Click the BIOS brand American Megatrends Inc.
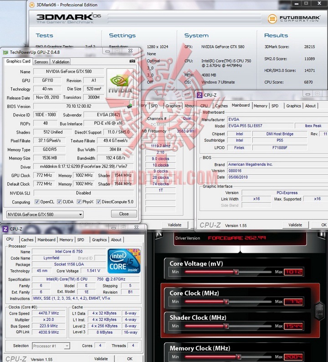This screenshot has height=362, width=328. (x=250, y=165)
